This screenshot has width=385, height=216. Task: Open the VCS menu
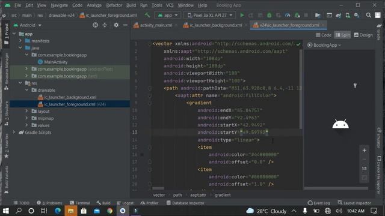[170, 5]
